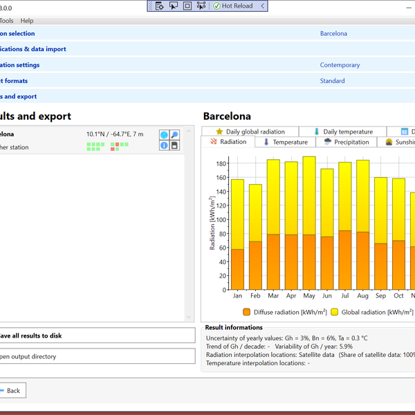
Task: Select the Precipitation tab
Action: coord(346,142)
